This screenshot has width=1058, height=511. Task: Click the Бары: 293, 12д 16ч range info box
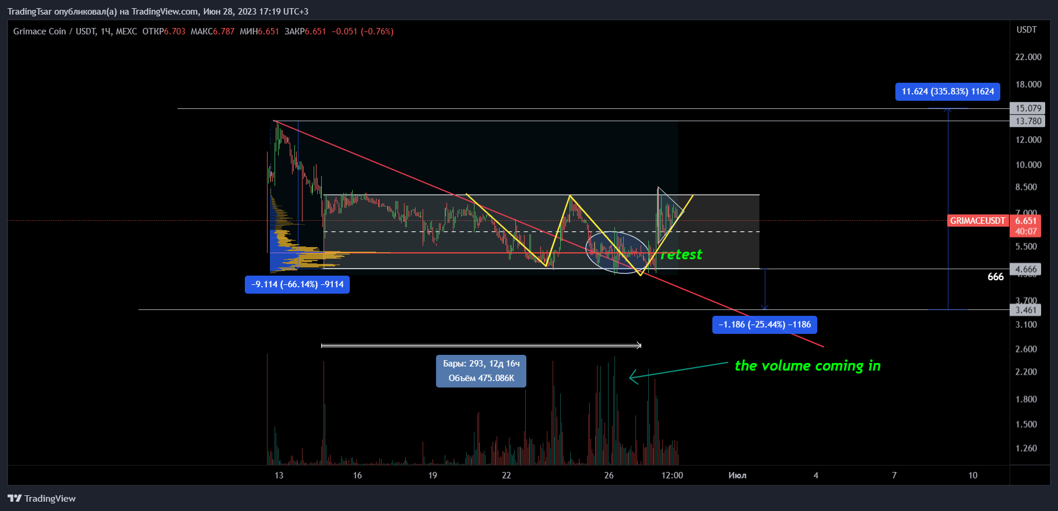point(481,371)
